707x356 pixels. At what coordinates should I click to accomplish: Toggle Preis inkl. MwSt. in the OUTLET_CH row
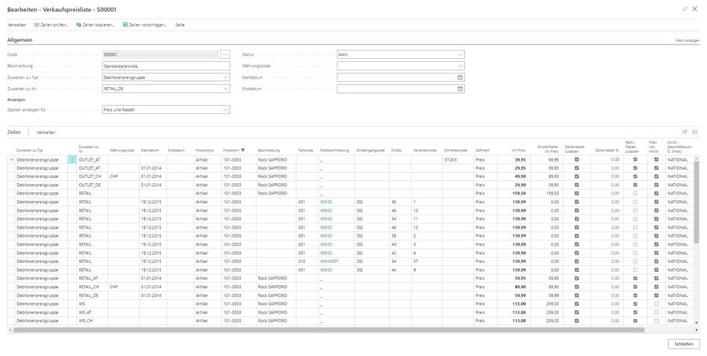655,177
